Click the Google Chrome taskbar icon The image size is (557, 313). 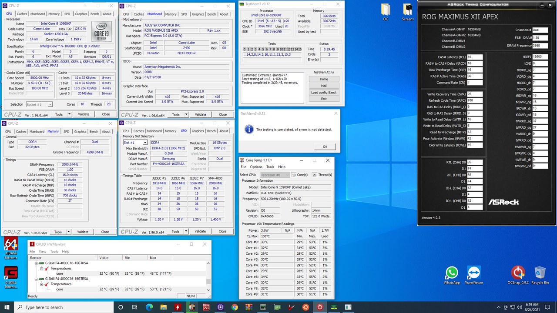[235, 307]
